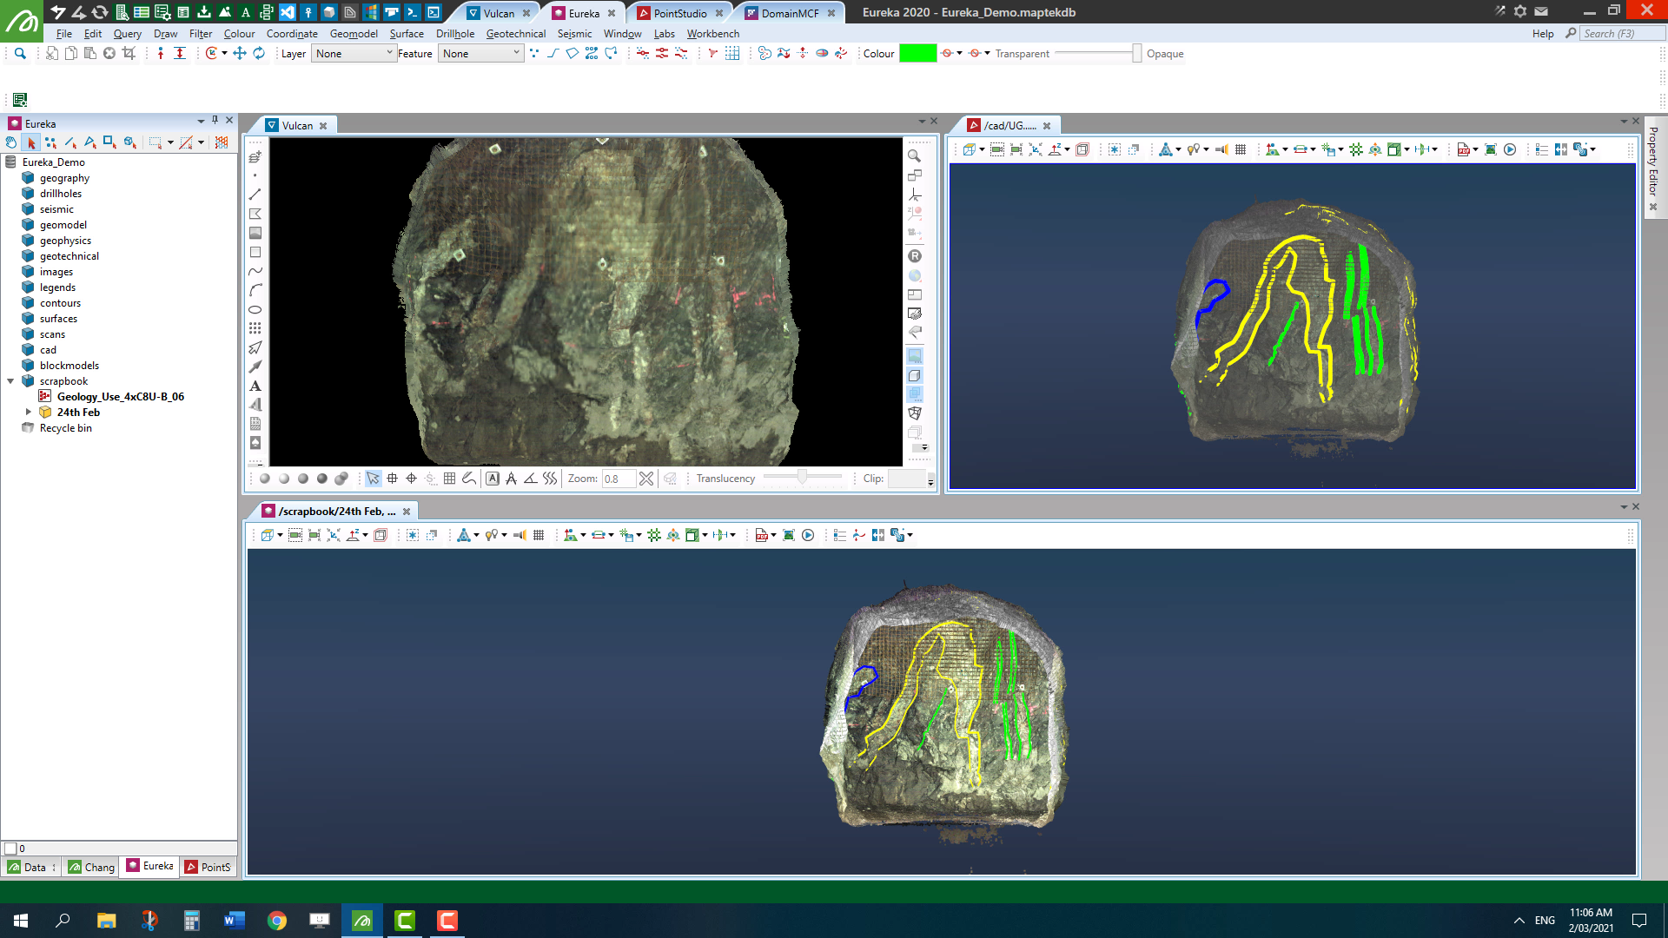This screenshot has height=938, width=1668.
Task: Click the Search (F3) field
Action: pyautogui.click(x=1622, y=34)
